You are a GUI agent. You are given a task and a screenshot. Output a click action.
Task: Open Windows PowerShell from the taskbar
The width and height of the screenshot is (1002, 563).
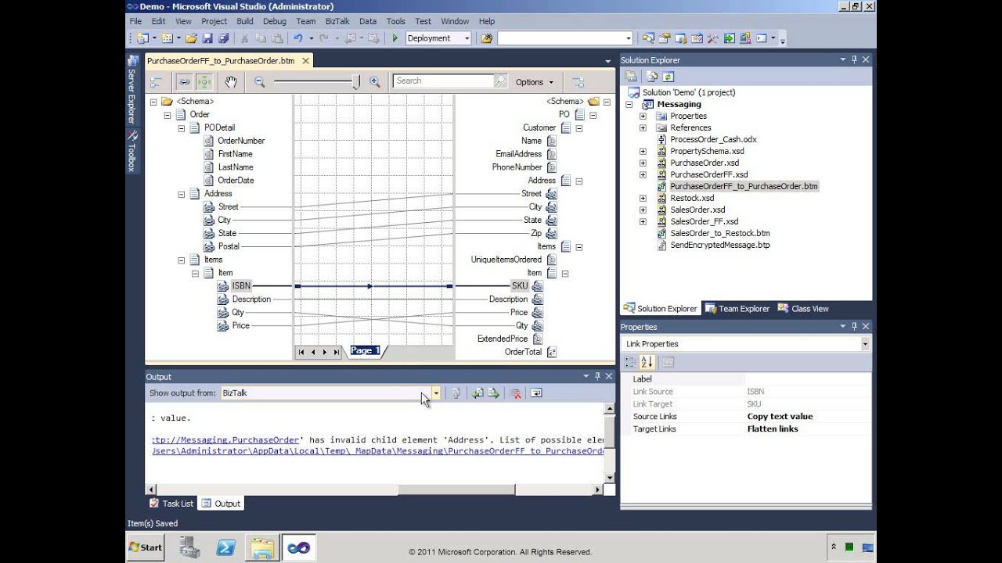tap(226, 547)
